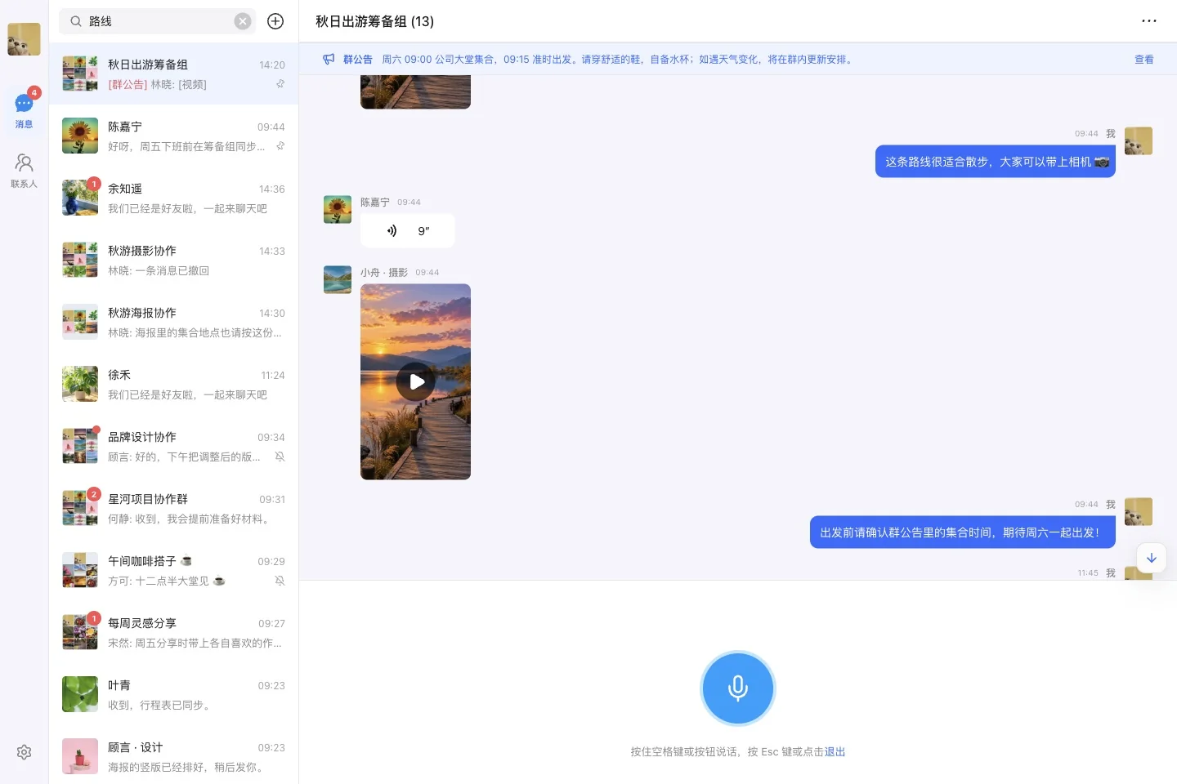Open the Contacts tab in sidebar
Screen dimensions: 1177x784
tap(24, 171)
